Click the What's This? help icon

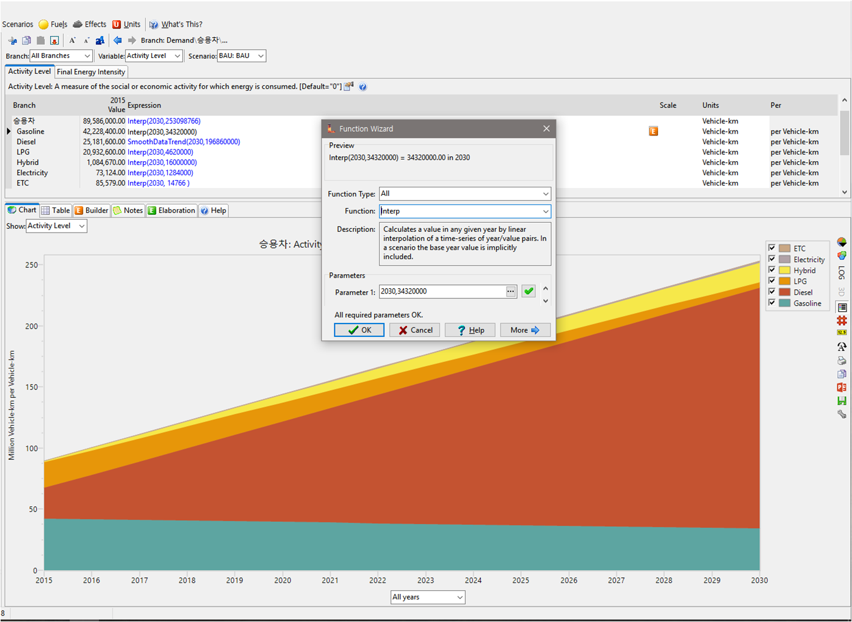[x=154, y=24]
